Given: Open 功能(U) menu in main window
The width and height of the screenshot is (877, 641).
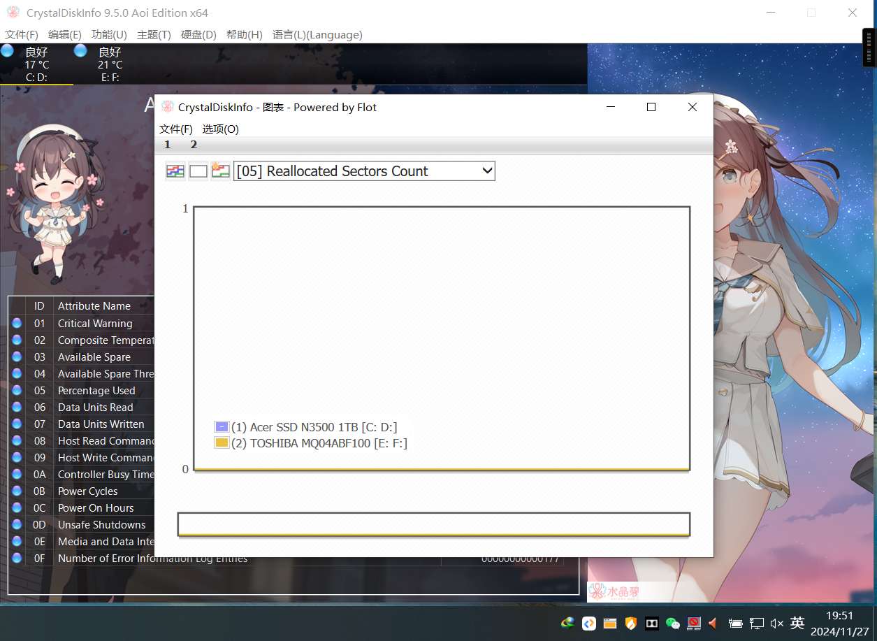Looking at the screenshot, I should [109, 34].
